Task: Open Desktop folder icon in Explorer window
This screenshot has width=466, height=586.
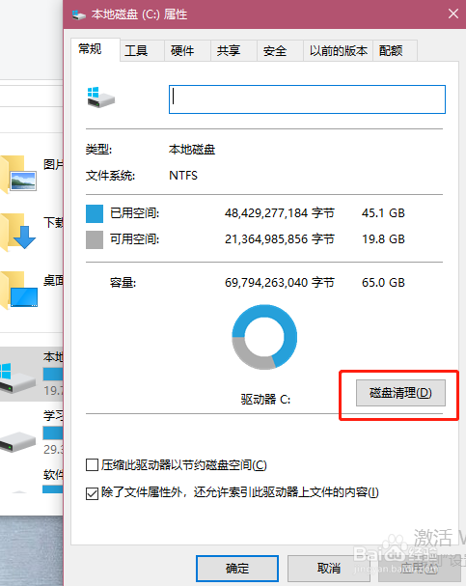Action: click(x=18, y=290)
